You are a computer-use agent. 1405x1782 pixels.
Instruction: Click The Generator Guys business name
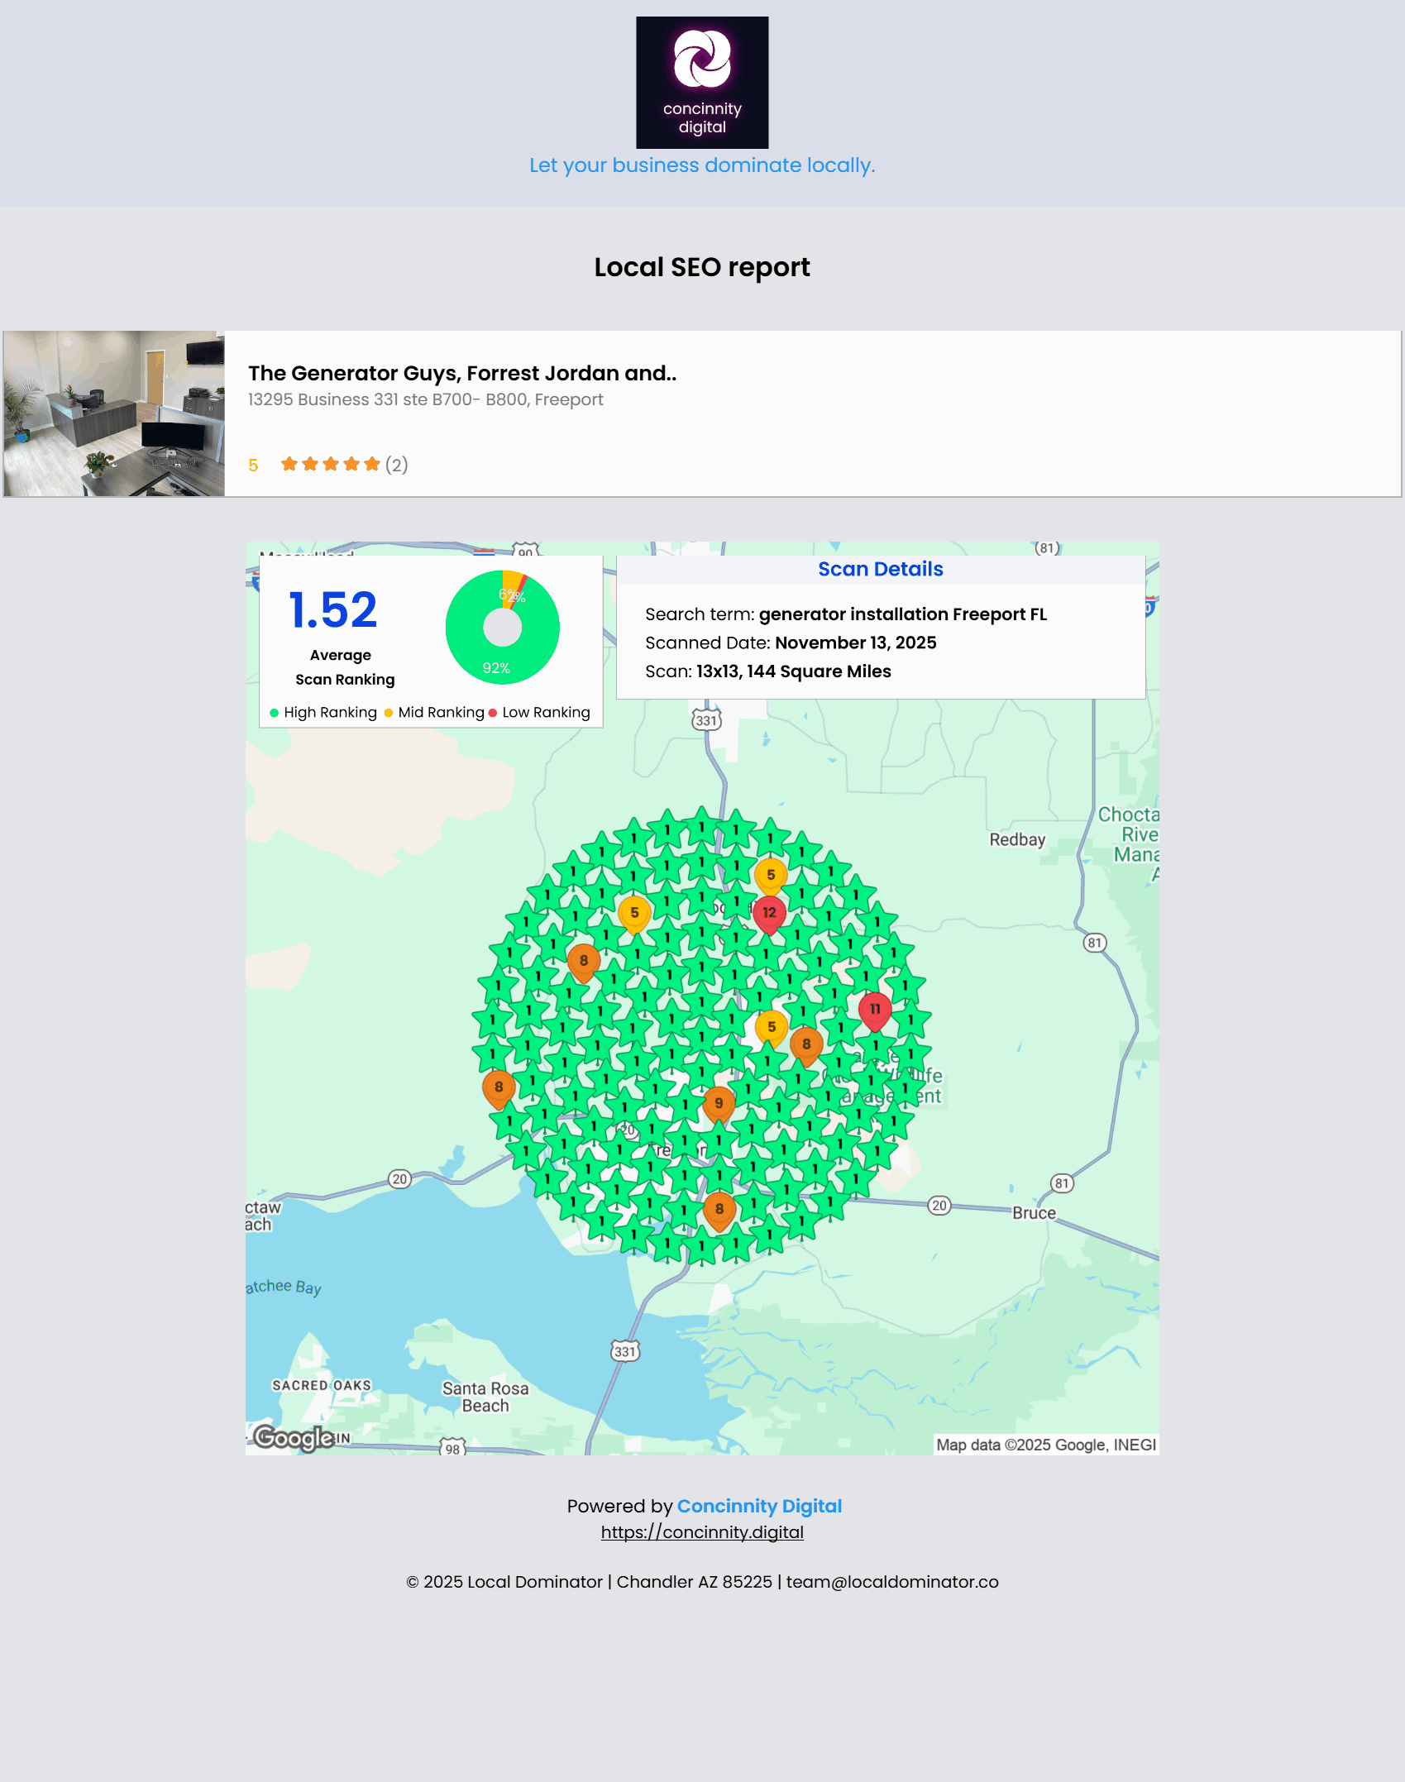tap(462, 373)
